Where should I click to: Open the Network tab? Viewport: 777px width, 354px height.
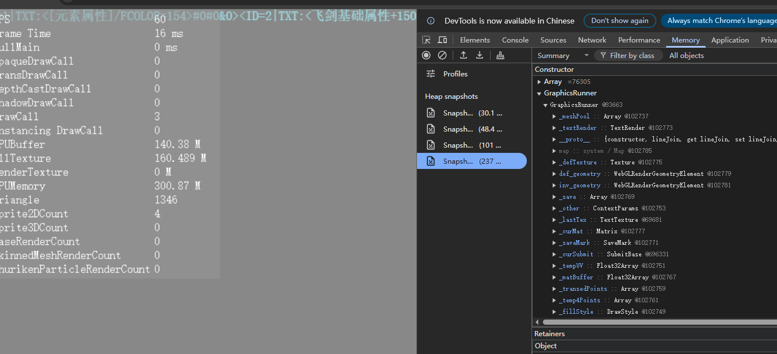pyautogui.click(x=592, y=40)
